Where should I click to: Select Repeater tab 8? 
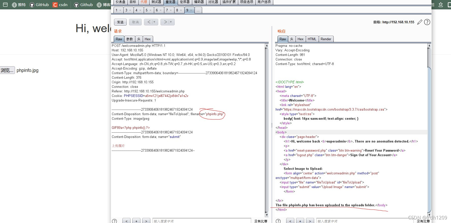pyautogui.click(x=179, y=10)
